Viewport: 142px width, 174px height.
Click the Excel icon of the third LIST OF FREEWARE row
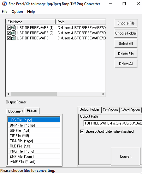pos(14,38)
